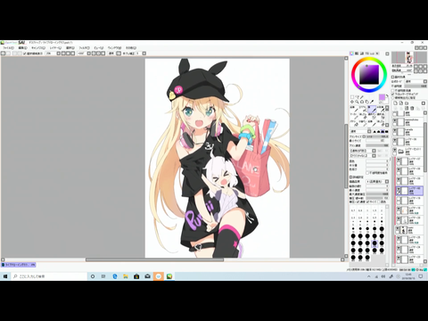Image resolution: width=428 pixels, height=321 pixels.
Task: Create a new normal layer
Action: (x=396, y=103)
